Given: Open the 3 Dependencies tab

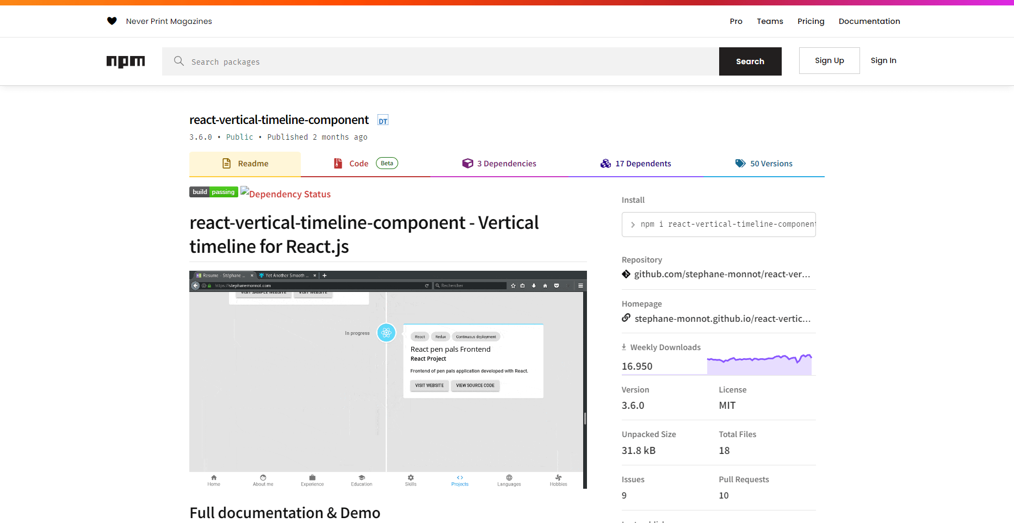Looking at the screenshot, I should 499,164.
